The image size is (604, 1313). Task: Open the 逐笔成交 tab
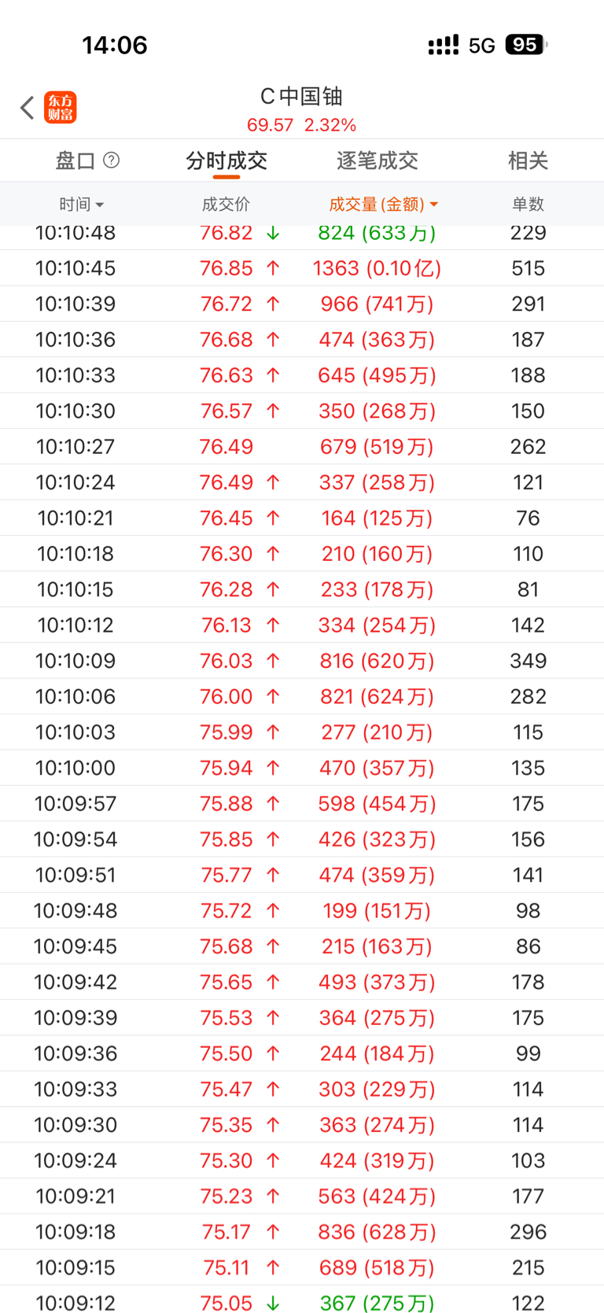pos(377,160)
